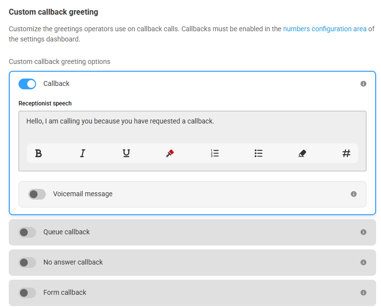381x307 pixels.
Task: Insert a numbered list
Action: pyautogui.click(x=215, y=153)
